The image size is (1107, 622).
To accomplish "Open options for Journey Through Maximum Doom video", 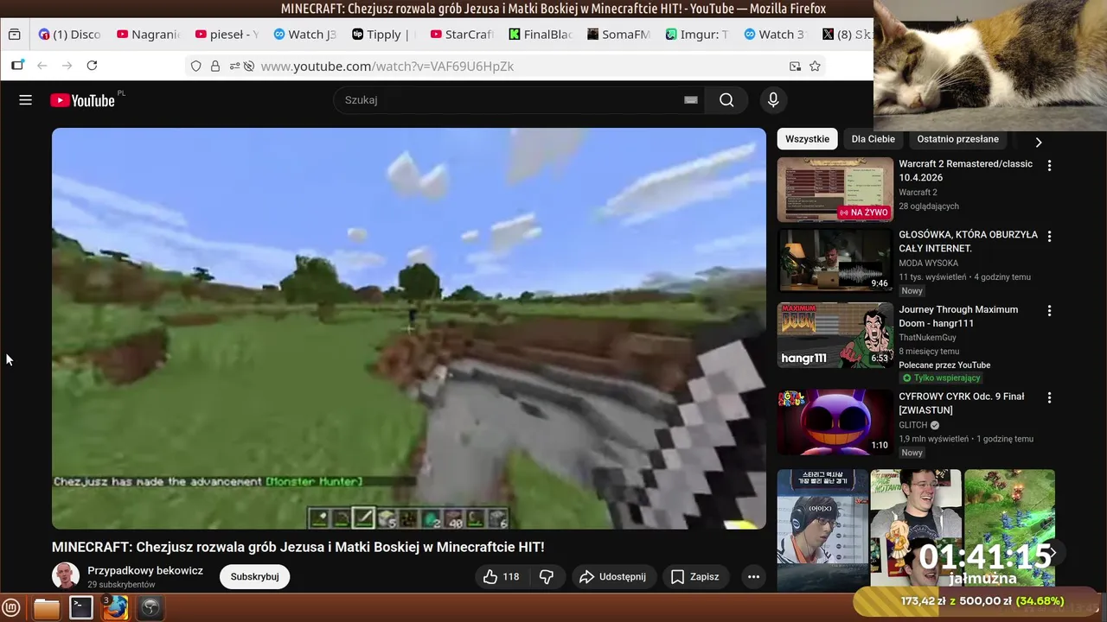I will click(1049, 311).
